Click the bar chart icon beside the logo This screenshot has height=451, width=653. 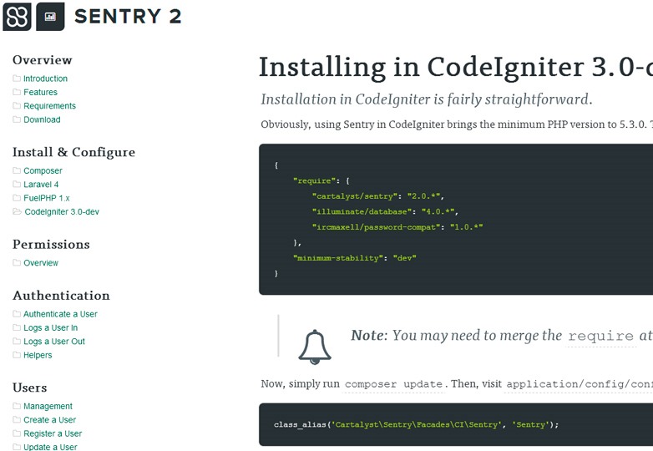point(50,16)
